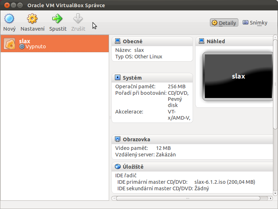Click the Obecné section monitor icon
278x209 pixels.
coord(117,41)
